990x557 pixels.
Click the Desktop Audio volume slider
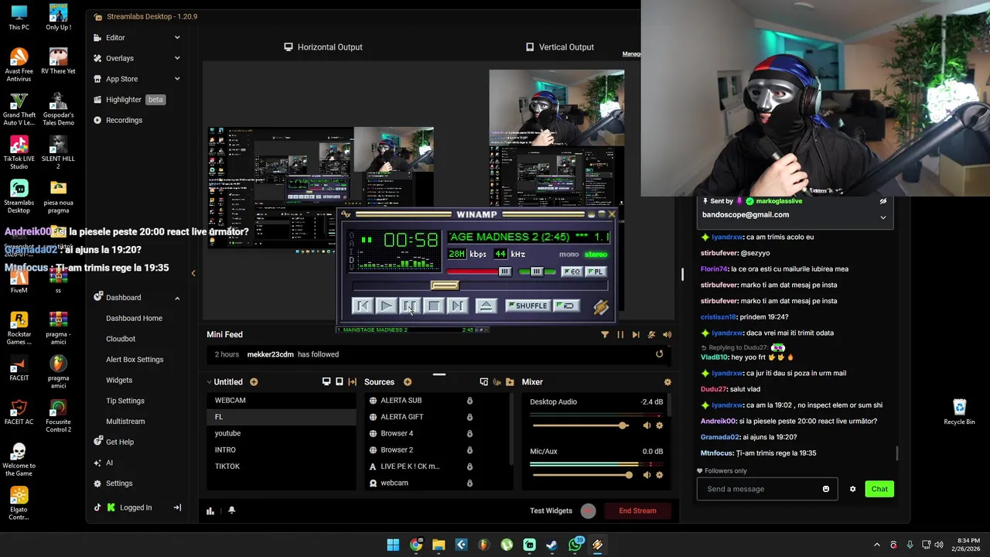click(x=580, y=425)
